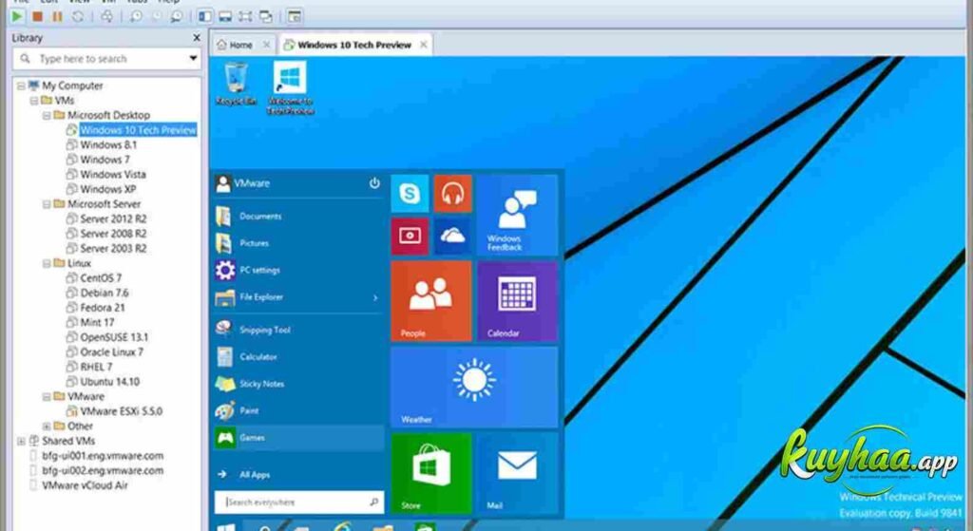Select Windows XP in the library tree

(x=107, y=189)
